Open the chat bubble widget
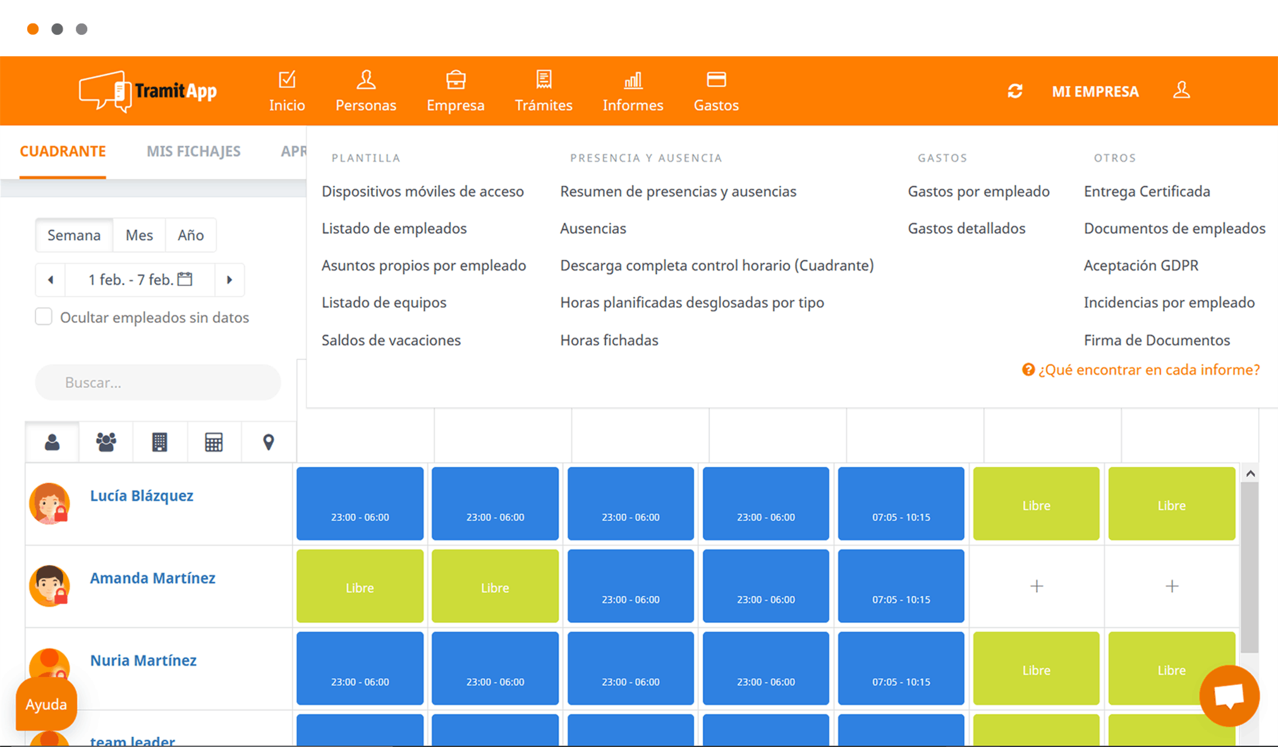This screenshot has height=747, width=1278. click(1229, 696)
